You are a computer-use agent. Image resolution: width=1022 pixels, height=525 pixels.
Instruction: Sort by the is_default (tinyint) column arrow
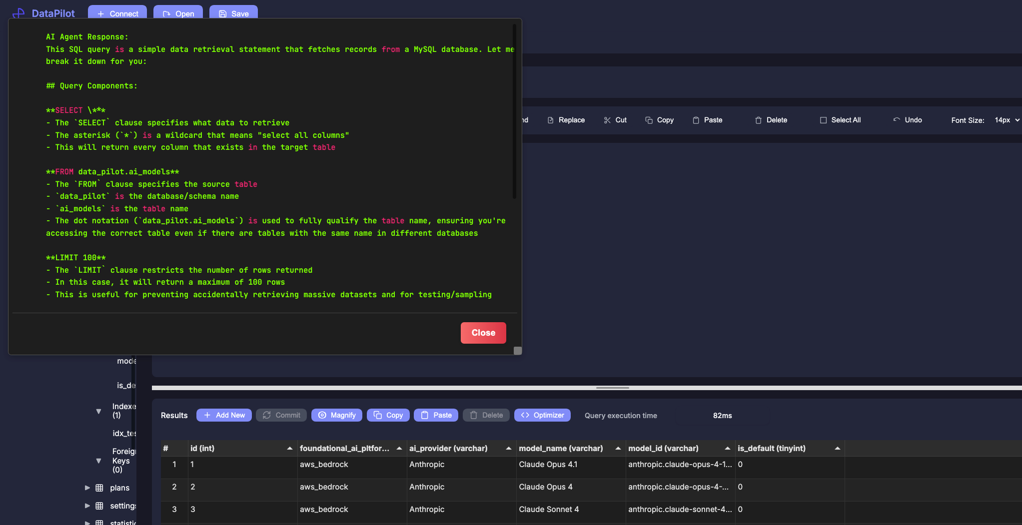tap(838, 449)
